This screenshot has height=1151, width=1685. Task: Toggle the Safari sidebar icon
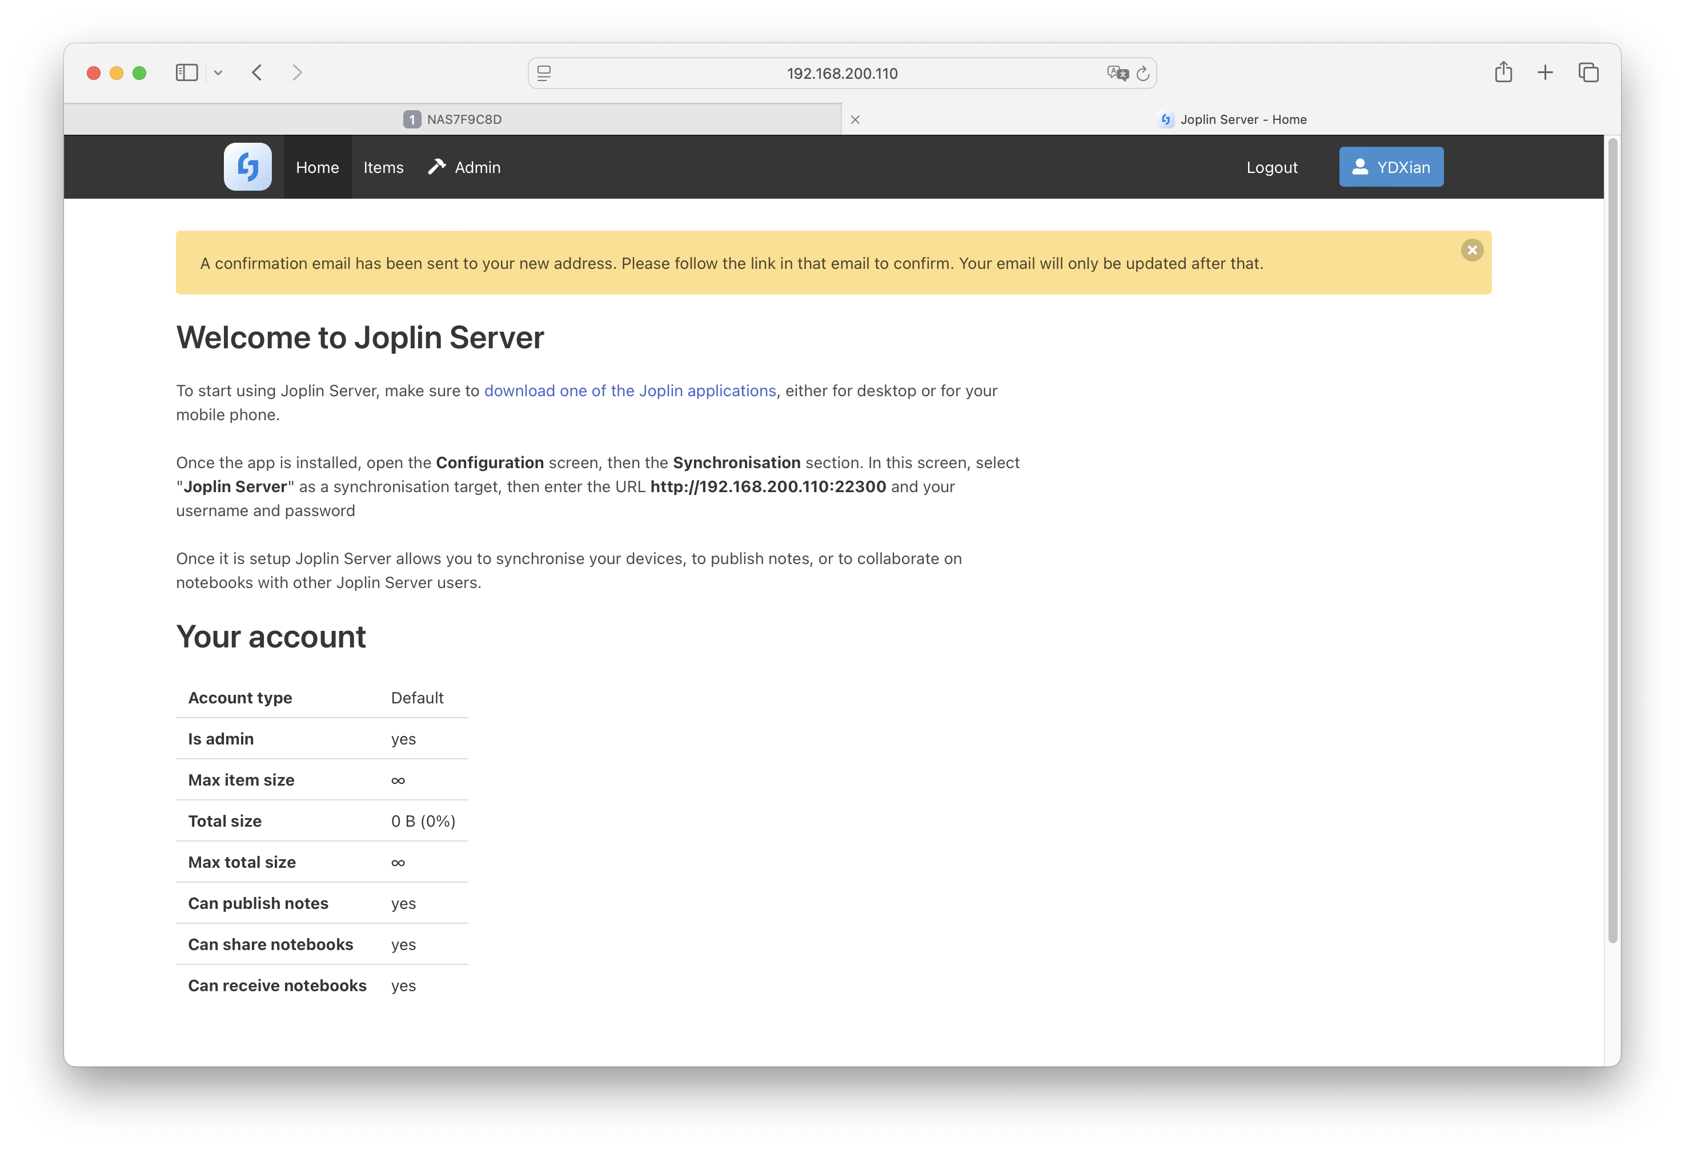(186, 73)
